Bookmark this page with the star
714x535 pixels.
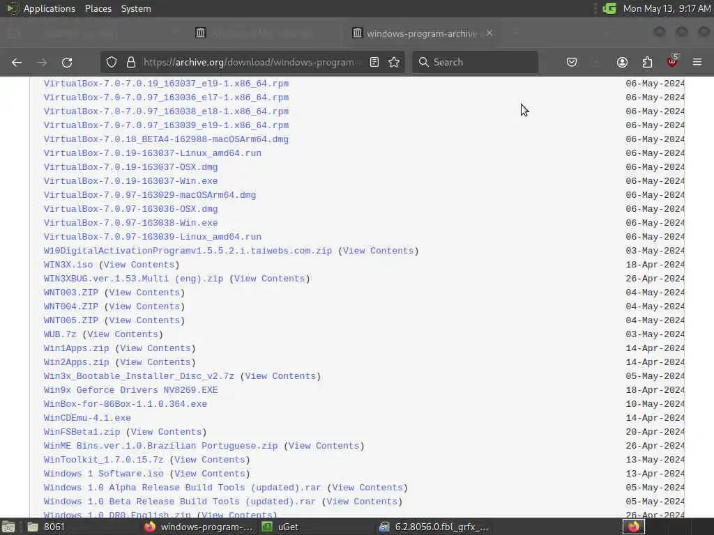395,62
